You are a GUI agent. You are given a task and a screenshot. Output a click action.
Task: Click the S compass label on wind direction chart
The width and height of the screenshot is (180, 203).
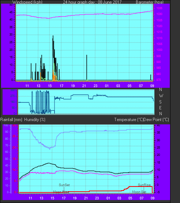(x=161, y=102)
